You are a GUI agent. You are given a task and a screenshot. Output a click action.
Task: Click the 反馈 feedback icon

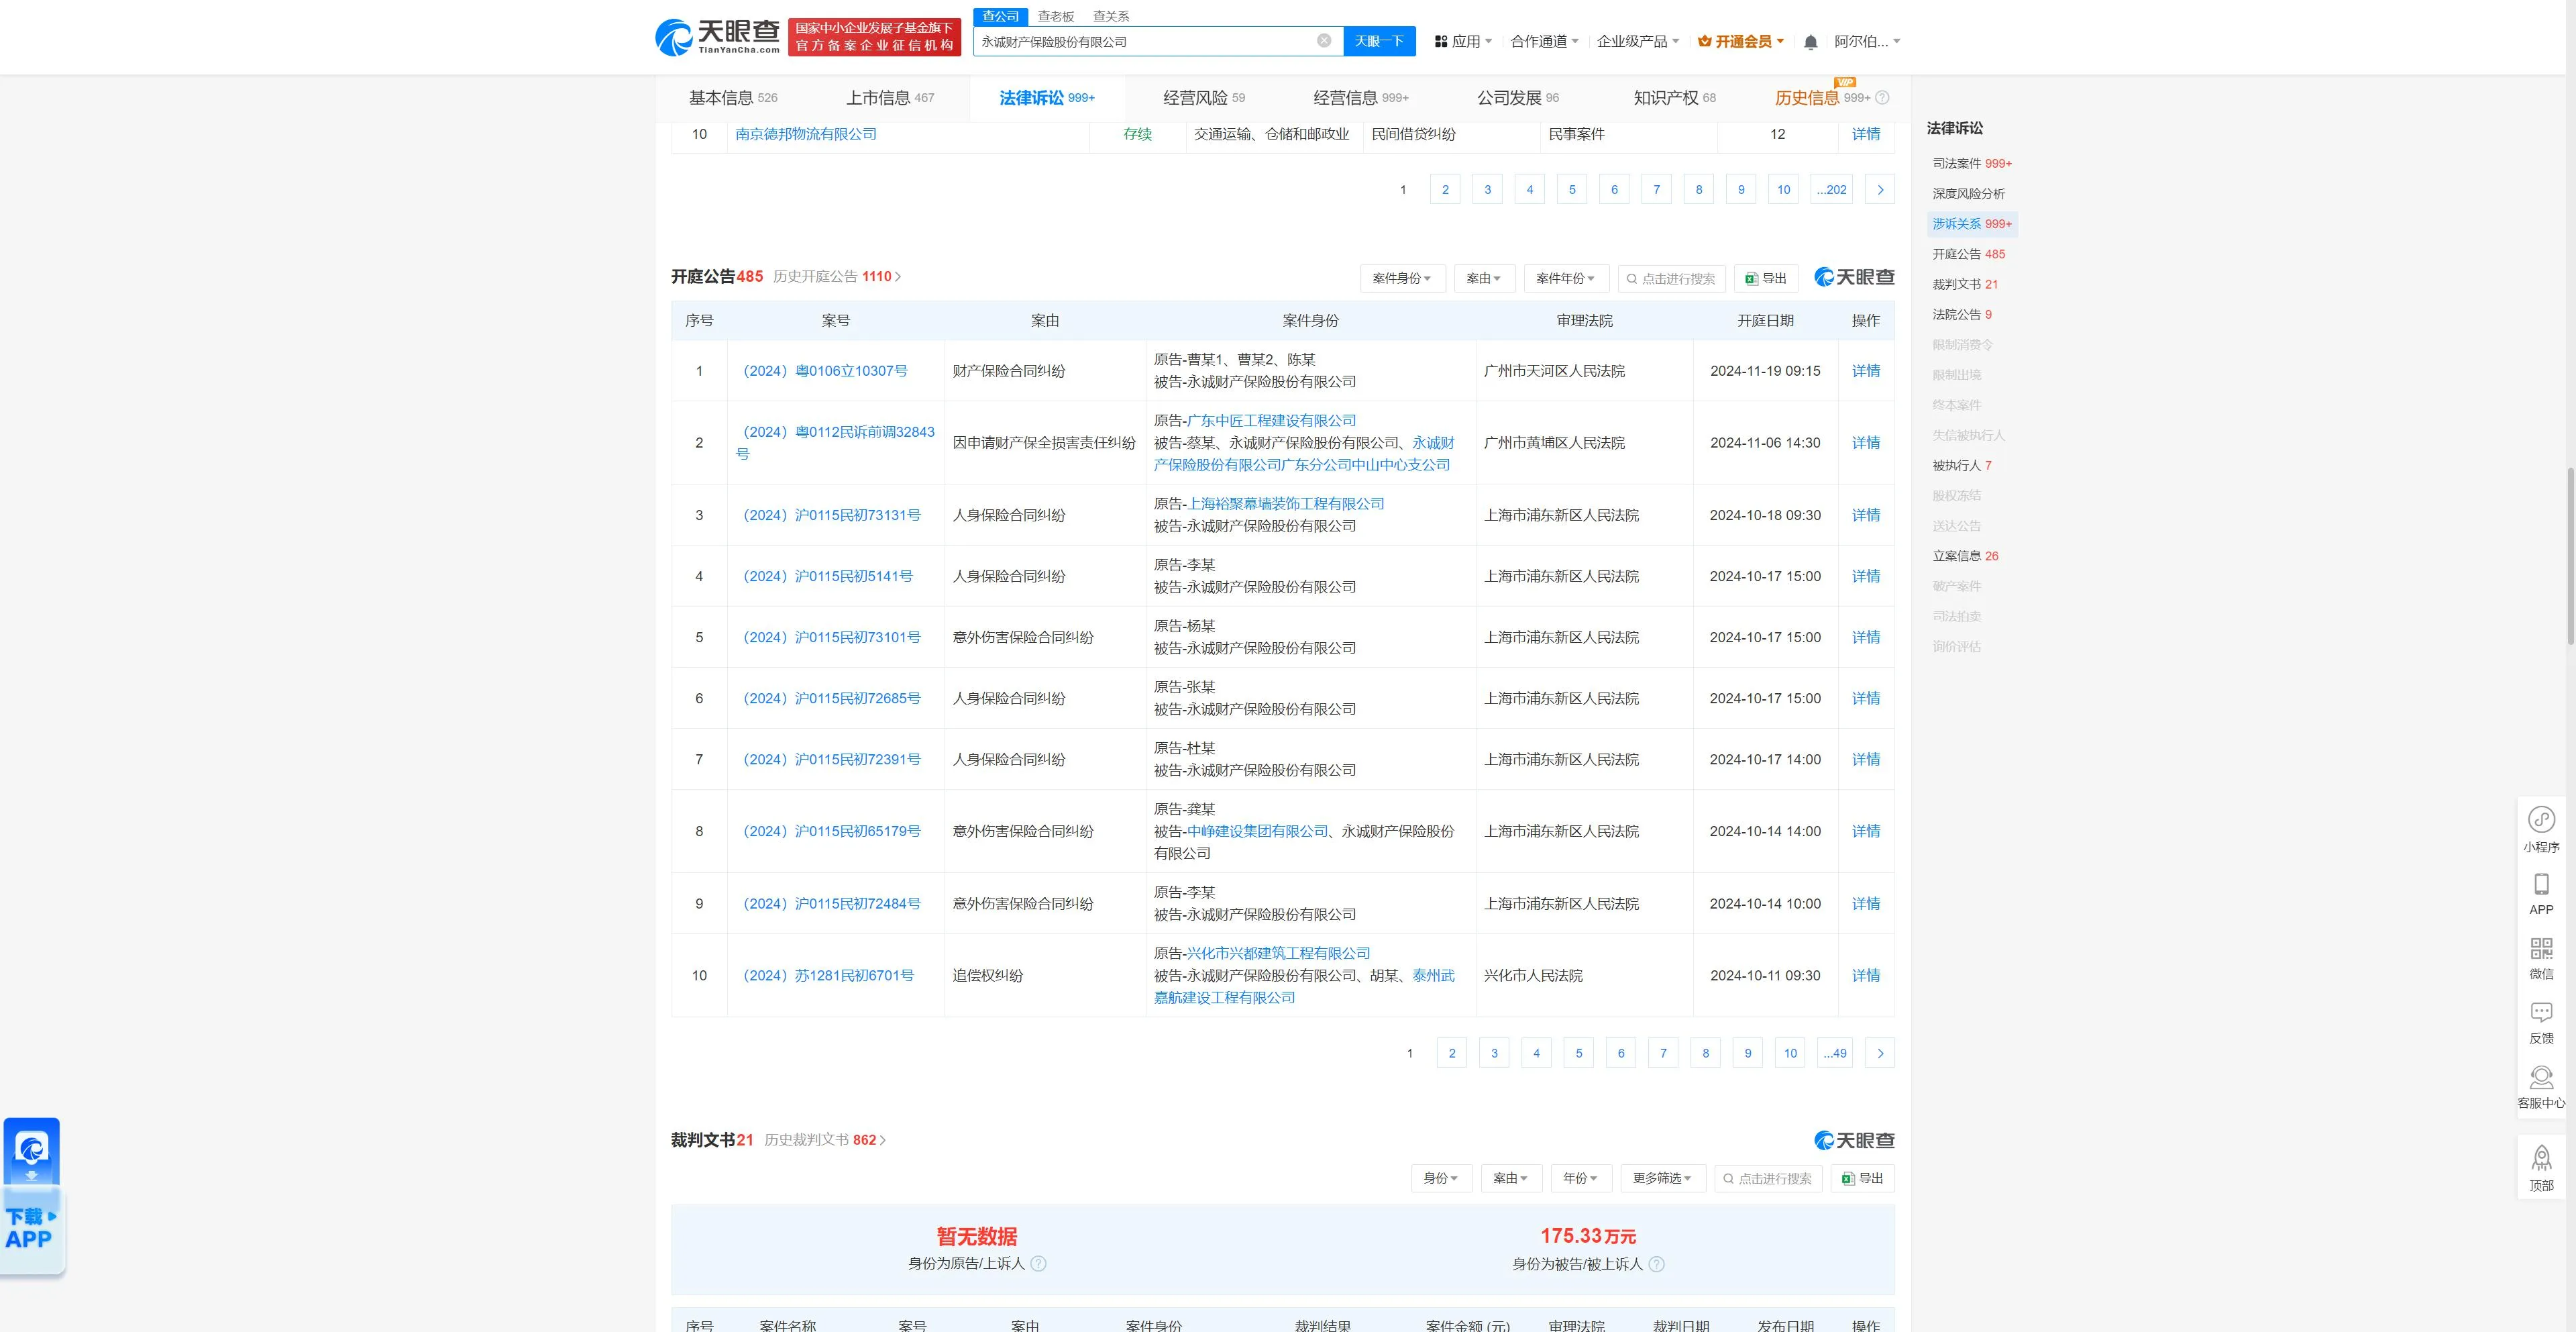tap(2541, 1013)
